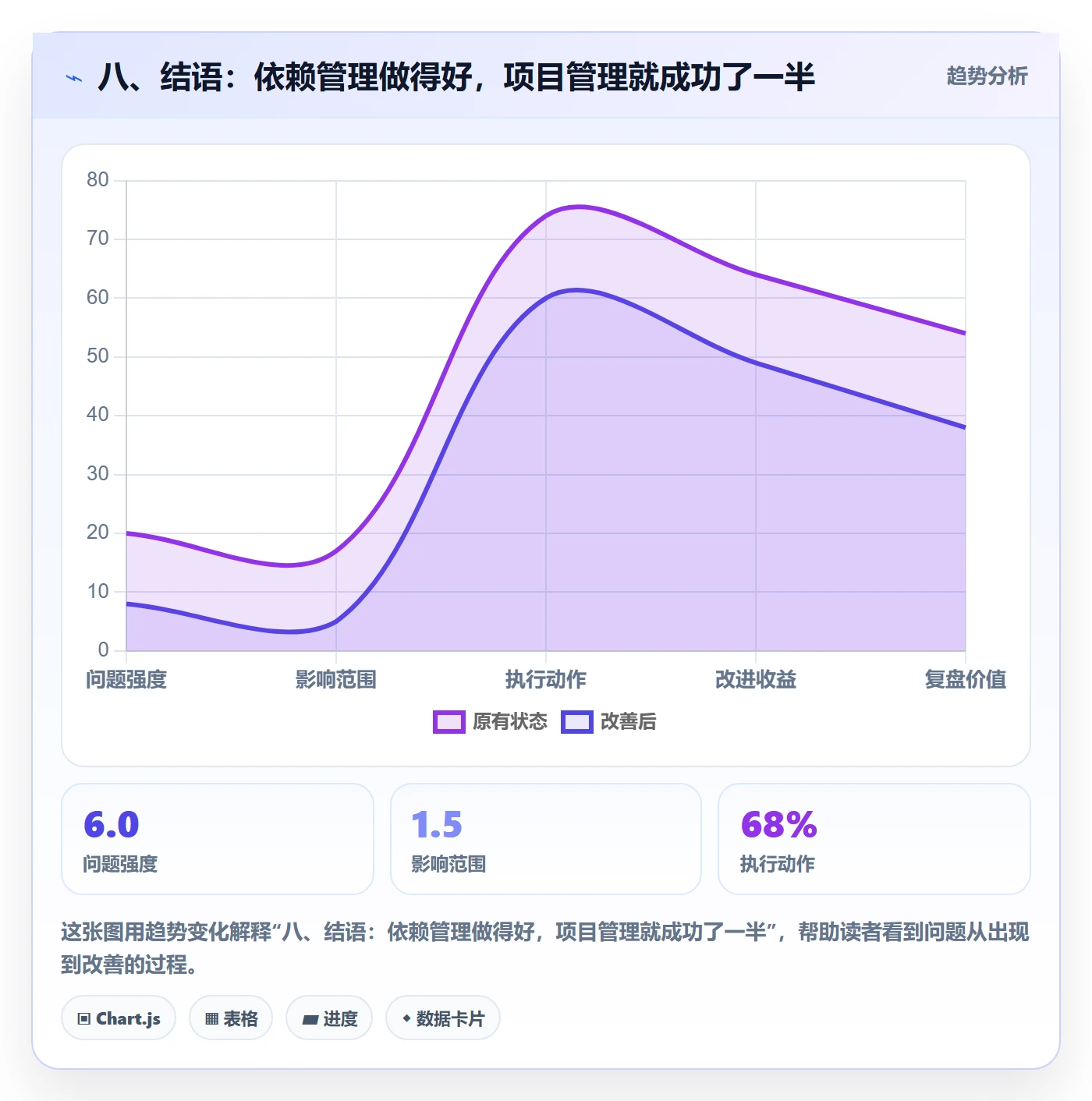Click the bar icon on the 进度 tag

[x=310, y=1019]
